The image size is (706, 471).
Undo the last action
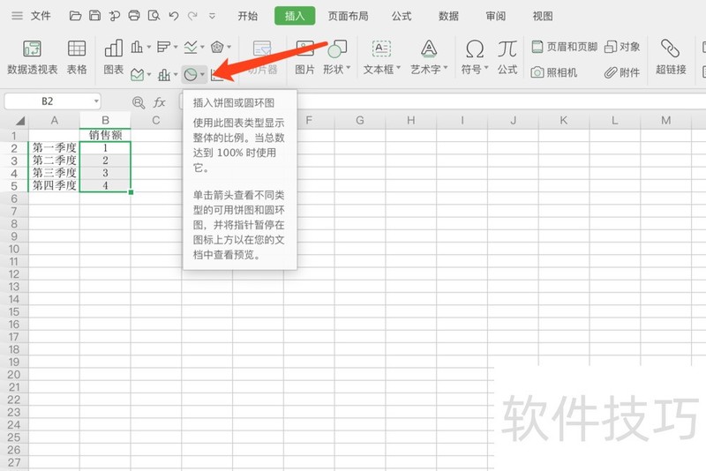(173, 16)
